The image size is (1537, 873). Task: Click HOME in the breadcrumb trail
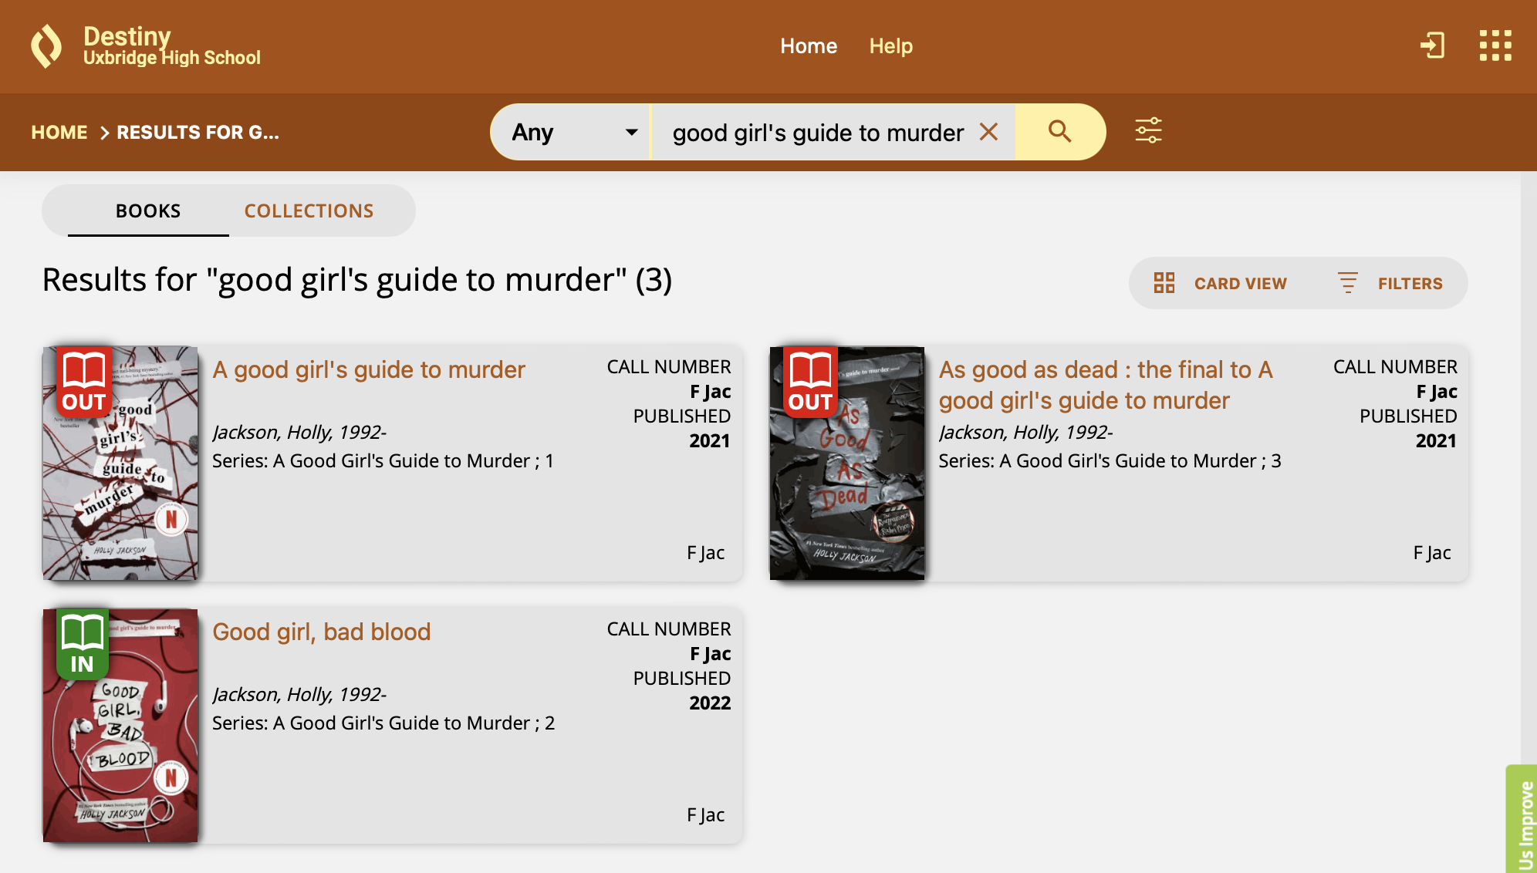[x=59, y=133]
